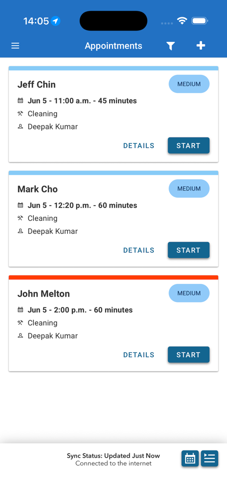This screenshot has height=492, width=227.
Task: Tap MEDIUM priority badge on John Melton
Action: pyautogui.click(x=189, y=293)
